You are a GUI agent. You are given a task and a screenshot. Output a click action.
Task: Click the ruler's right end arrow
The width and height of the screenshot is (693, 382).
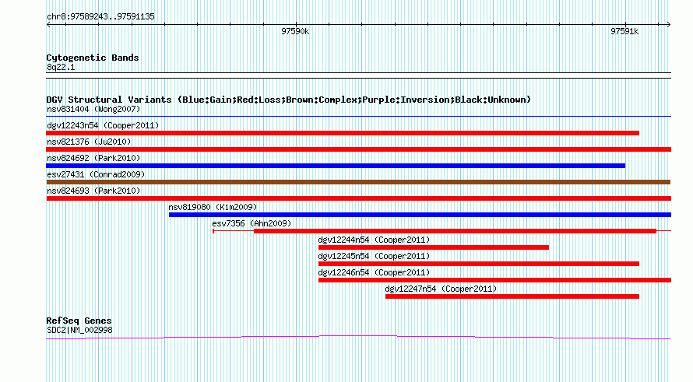point(668,25)
